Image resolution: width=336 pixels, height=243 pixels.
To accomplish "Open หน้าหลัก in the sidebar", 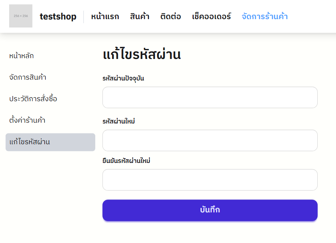I will [22, 56].
